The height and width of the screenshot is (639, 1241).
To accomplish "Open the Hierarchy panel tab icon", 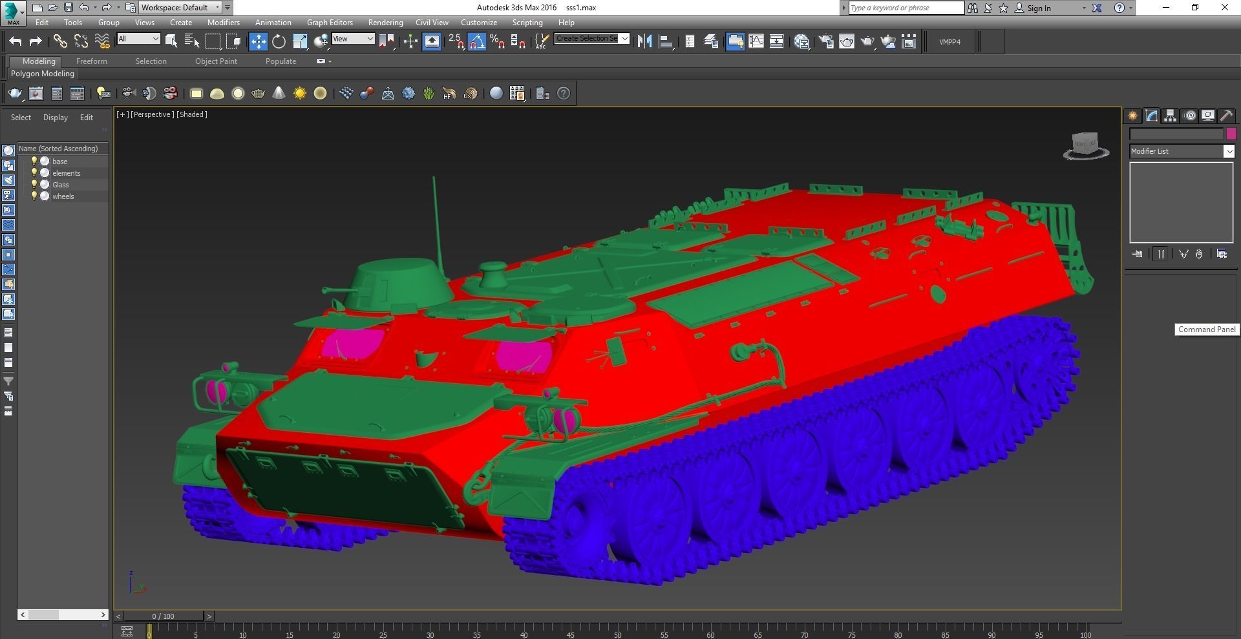I will [x=1170, y=116].
